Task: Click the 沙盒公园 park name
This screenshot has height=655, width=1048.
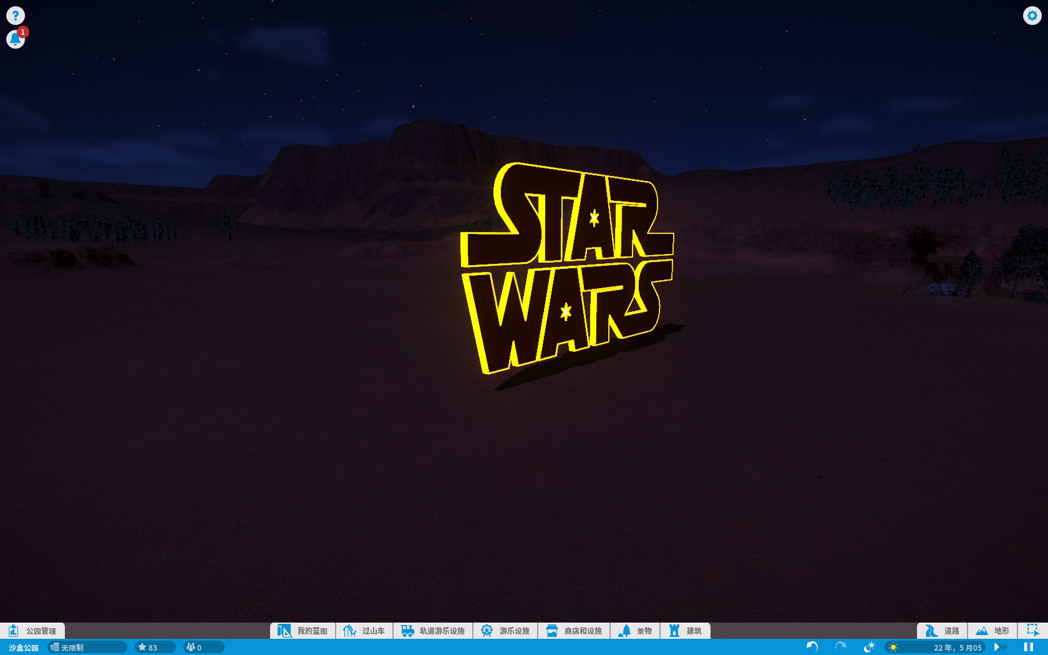Action: coord(24,648)
